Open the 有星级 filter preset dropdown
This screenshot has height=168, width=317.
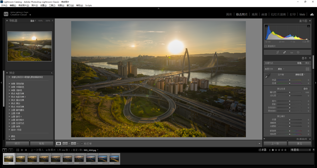(300, 150)
